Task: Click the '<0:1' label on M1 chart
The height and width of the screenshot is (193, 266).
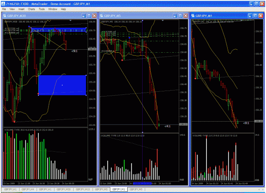Action: pyautogui.click(x=246, y=123)
